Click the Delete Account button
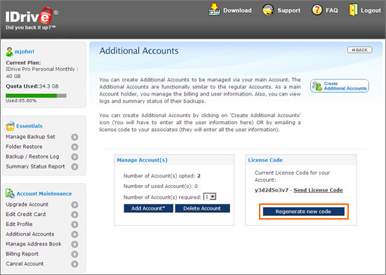The width and height of the screenshot is (386, 275). pos(202,208)
